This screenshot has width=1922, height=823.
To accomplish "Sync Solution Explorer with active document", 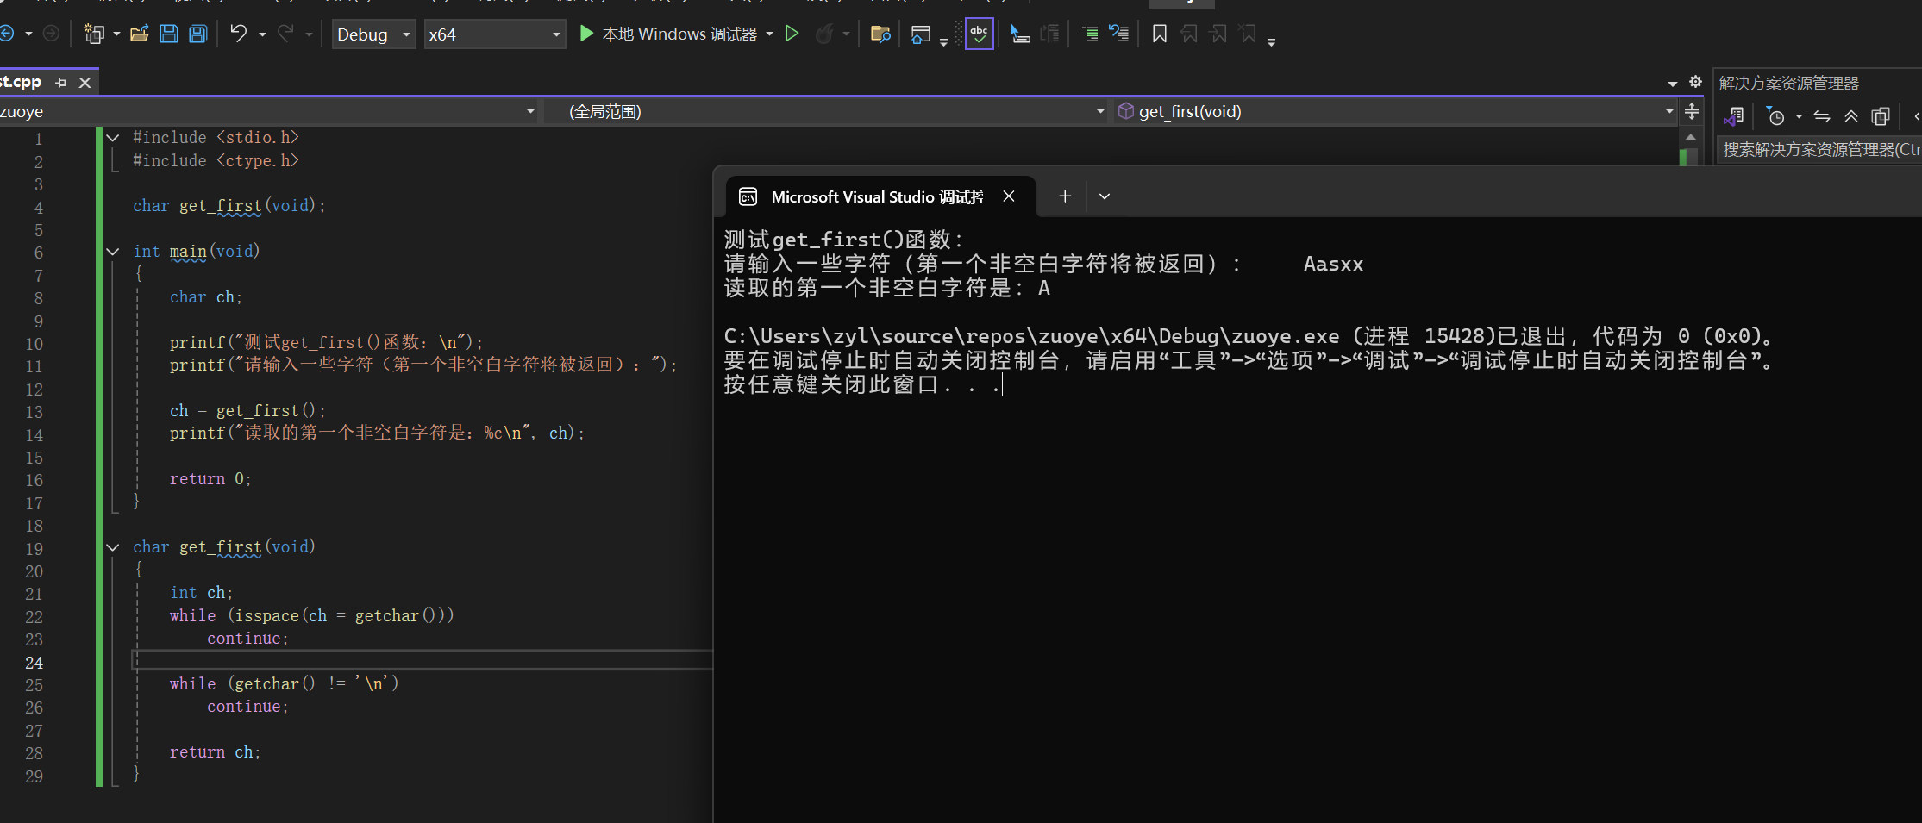I will coord(1822,116).
